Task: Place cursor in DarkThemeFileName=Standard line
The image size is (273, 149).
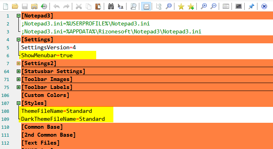Action: (63, 119)
